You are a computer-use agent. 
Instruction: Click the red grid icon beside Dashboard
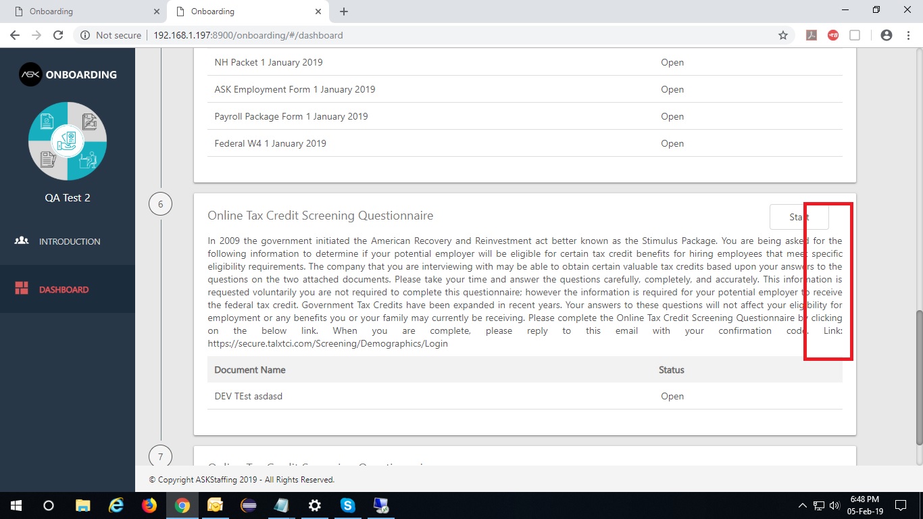22,289
